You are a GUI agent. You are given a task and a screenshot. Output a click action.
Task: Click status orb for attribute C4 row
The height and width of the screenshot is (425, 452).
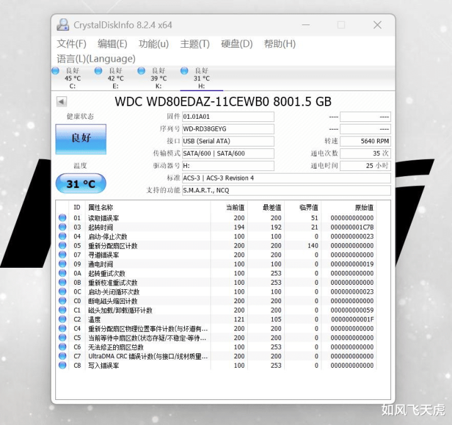tap(62, 328)
